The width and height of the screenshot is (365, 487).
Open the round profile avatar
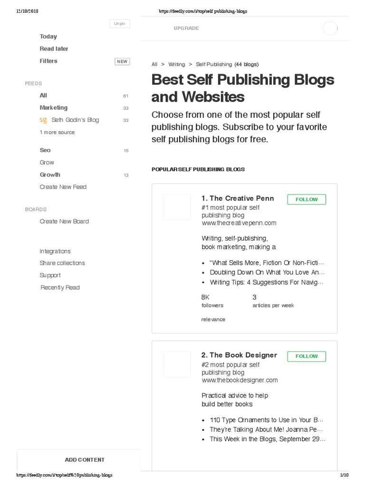pyautogui.click(x=330, y=28)
